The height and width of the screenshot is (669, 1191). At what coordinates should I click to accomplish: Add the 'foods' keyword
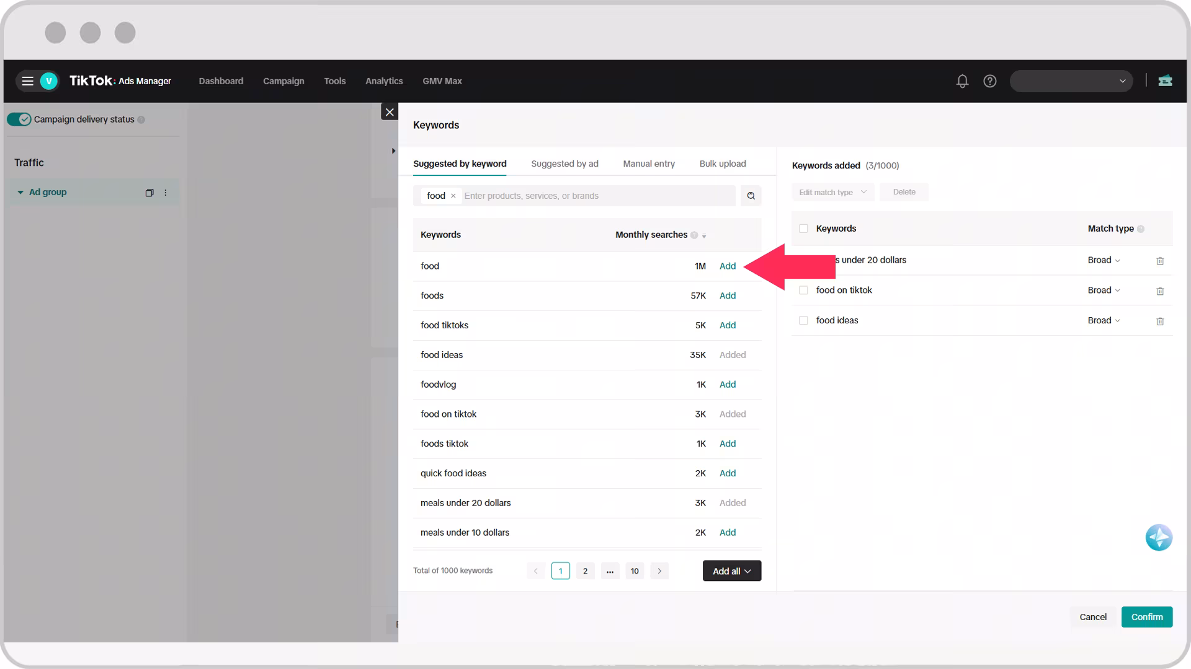727,295
